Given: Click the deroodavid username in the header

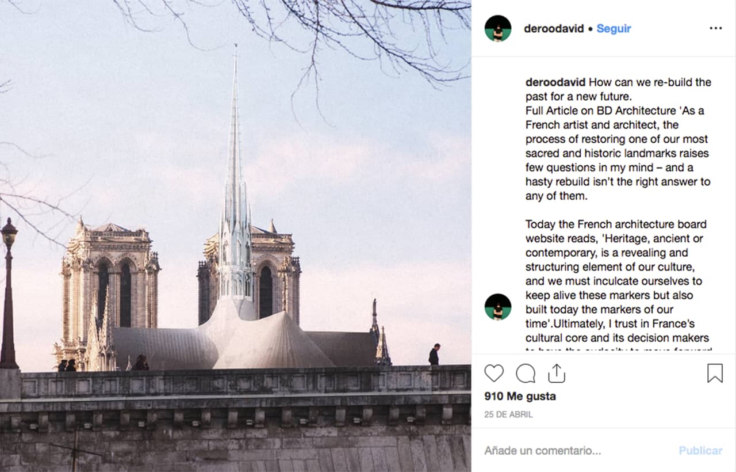Looking at the screenshot, I should [554, 28].
